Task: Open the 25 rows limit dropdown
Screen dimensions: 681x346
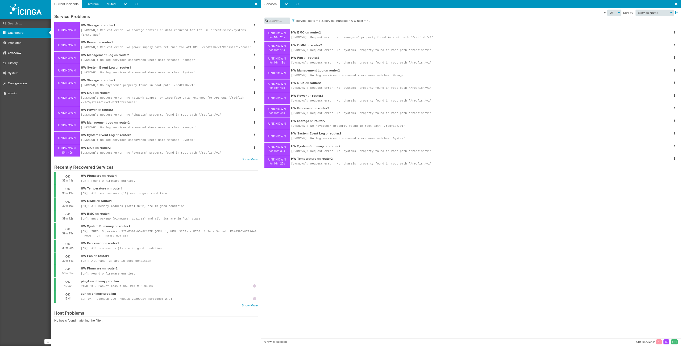Action: 614,13
